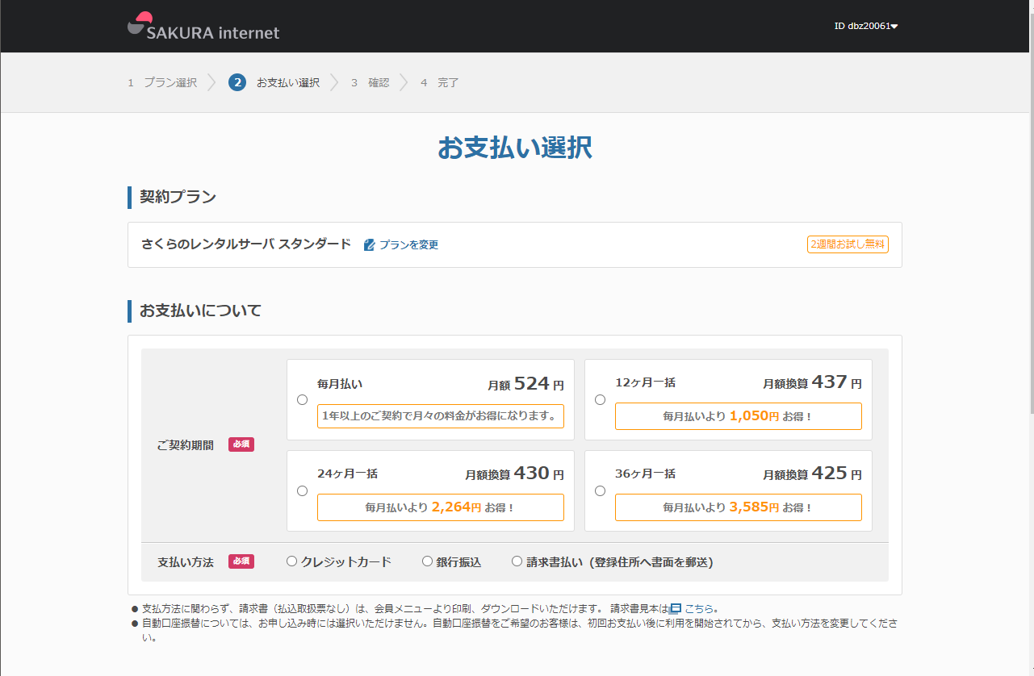Select the 毎月払い radio button
1034x676 pixels.
pyautogui.click(x=302, y=399)
